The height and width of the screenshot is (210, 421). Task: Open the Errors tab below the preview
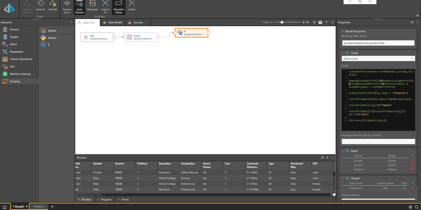[123, 199]
